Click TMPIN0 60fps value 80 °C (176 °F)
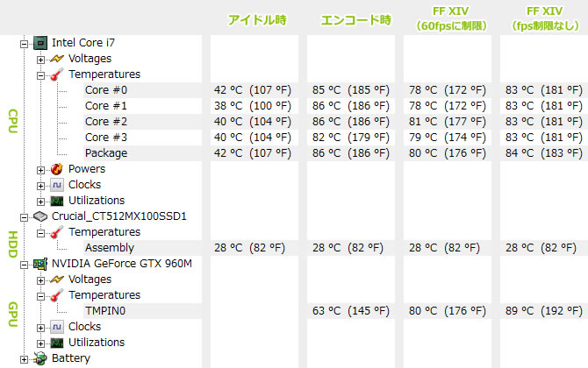 (448, 311)
